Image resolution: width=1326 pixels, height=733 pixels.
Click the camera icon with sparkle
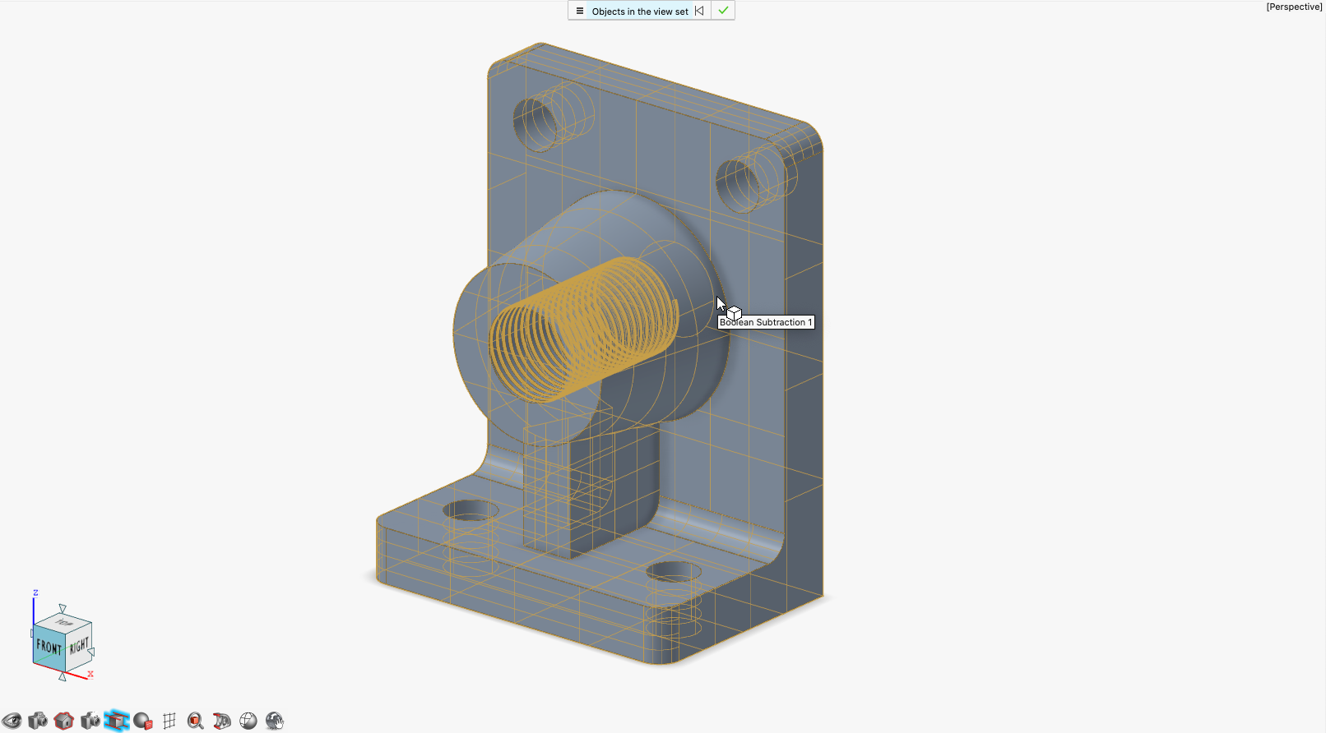pos(90,721)
